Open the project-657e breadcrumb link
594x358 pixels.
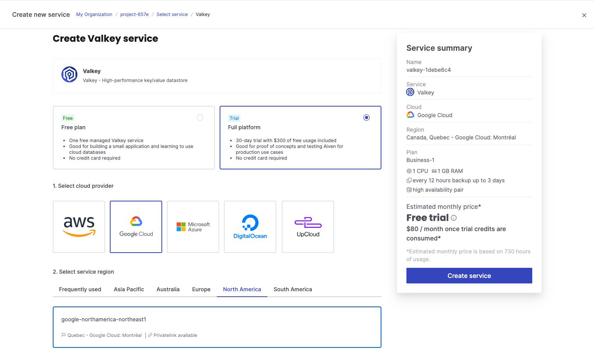[x=134, y=14]
